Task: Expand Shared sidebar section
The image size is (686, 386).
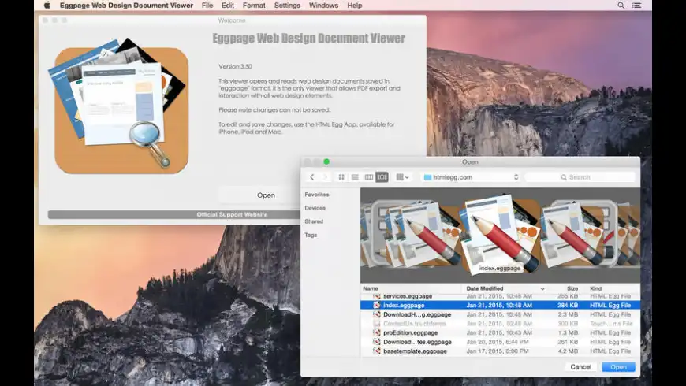Action: pos(314,221)
